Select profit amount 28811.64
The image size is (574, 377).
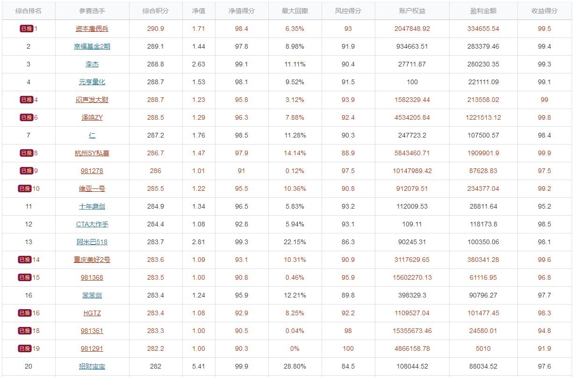tap(483, 206)
